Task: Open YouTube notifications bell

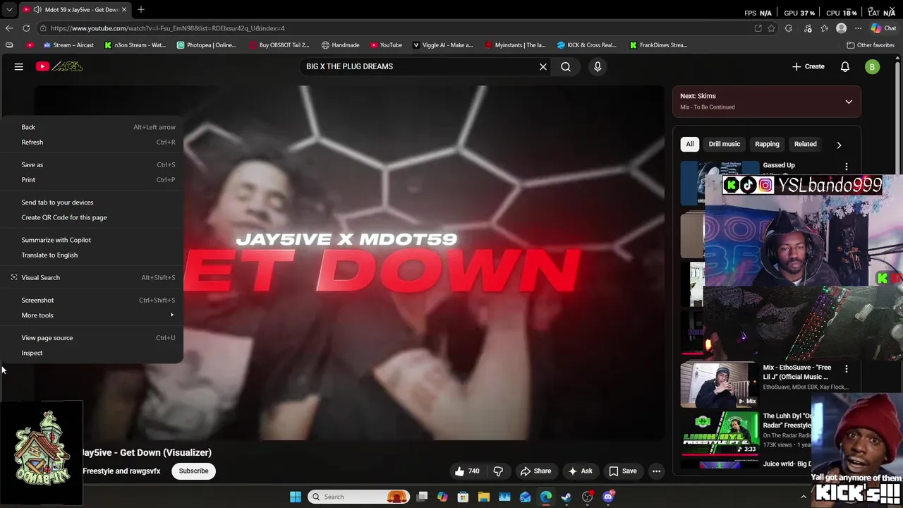Action: click(x=845, y=66)
